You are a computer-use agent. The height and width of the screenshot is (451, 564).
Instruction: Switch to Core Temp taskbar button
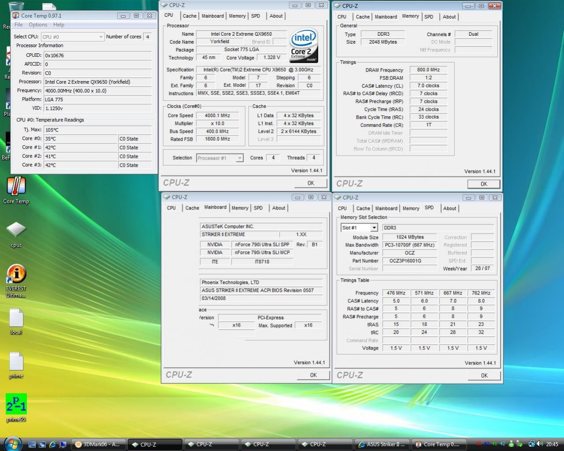pos(438,444)
